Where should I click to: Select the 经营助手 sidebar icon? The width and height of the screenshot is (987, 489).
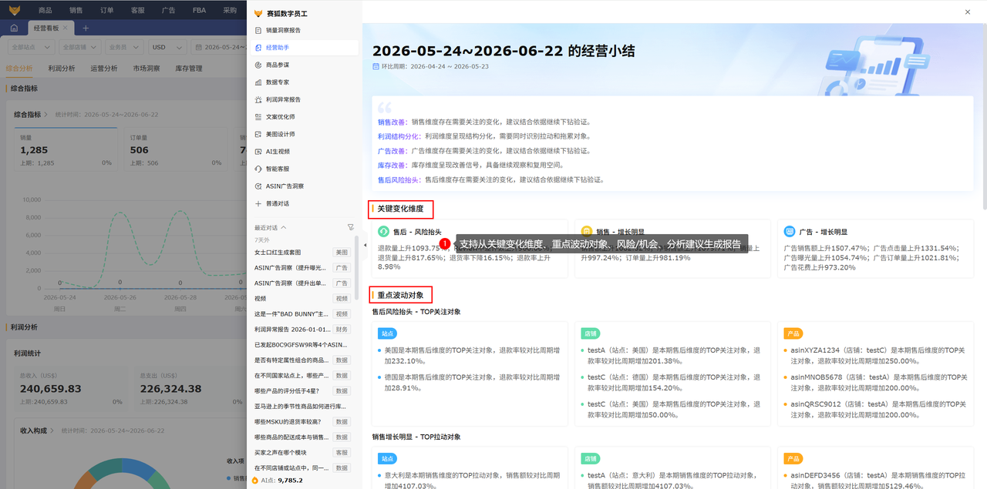[258, 47]
